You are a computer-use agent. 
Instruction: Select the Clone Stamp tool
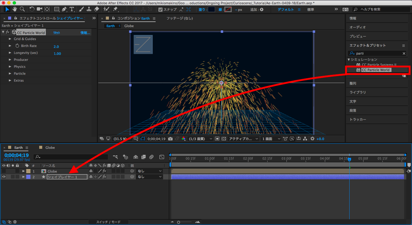[89, 9]
